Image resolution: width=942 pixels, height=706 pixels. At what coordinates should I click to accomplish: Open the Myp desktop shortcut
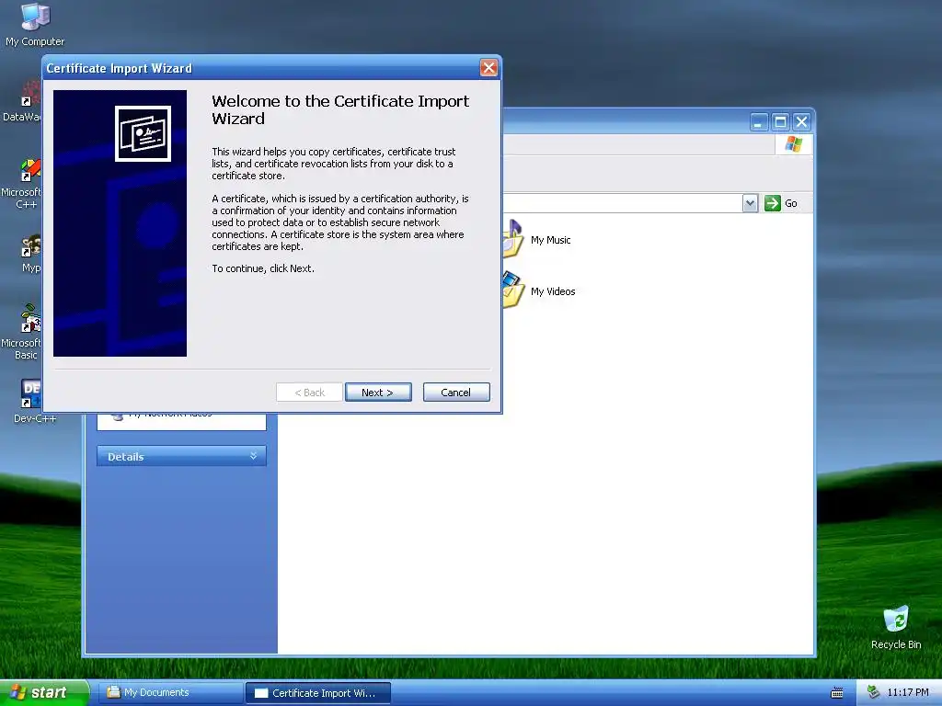30,254
